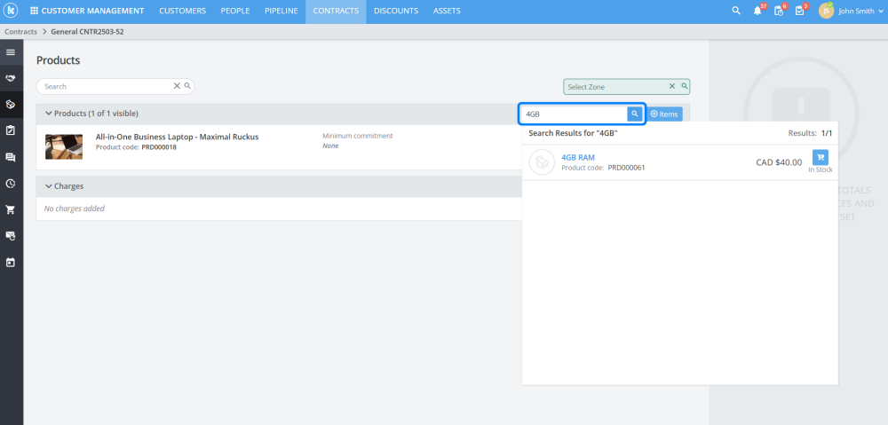Viewport: 888px width, 425px height.
Task: Open the handshake sidebar section
Action: 10,78
